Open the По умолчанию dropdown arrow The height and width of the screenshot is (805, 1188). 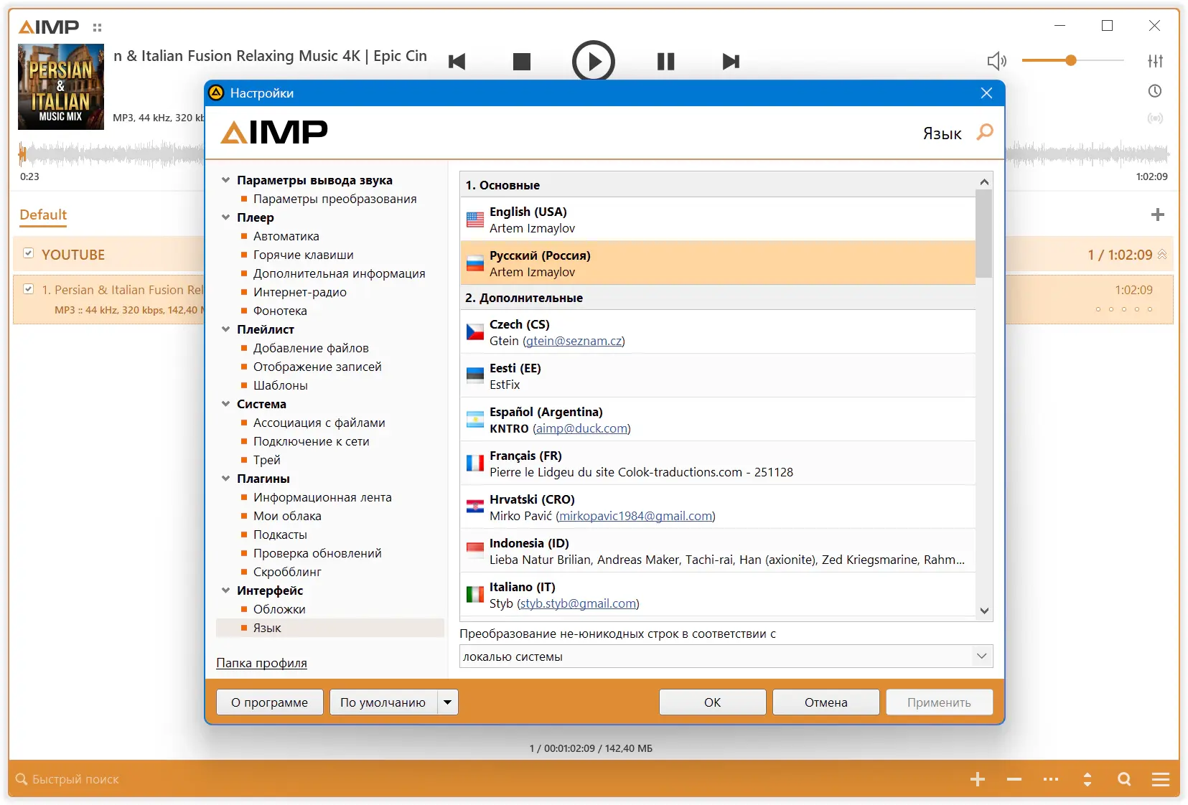(448, 702)
